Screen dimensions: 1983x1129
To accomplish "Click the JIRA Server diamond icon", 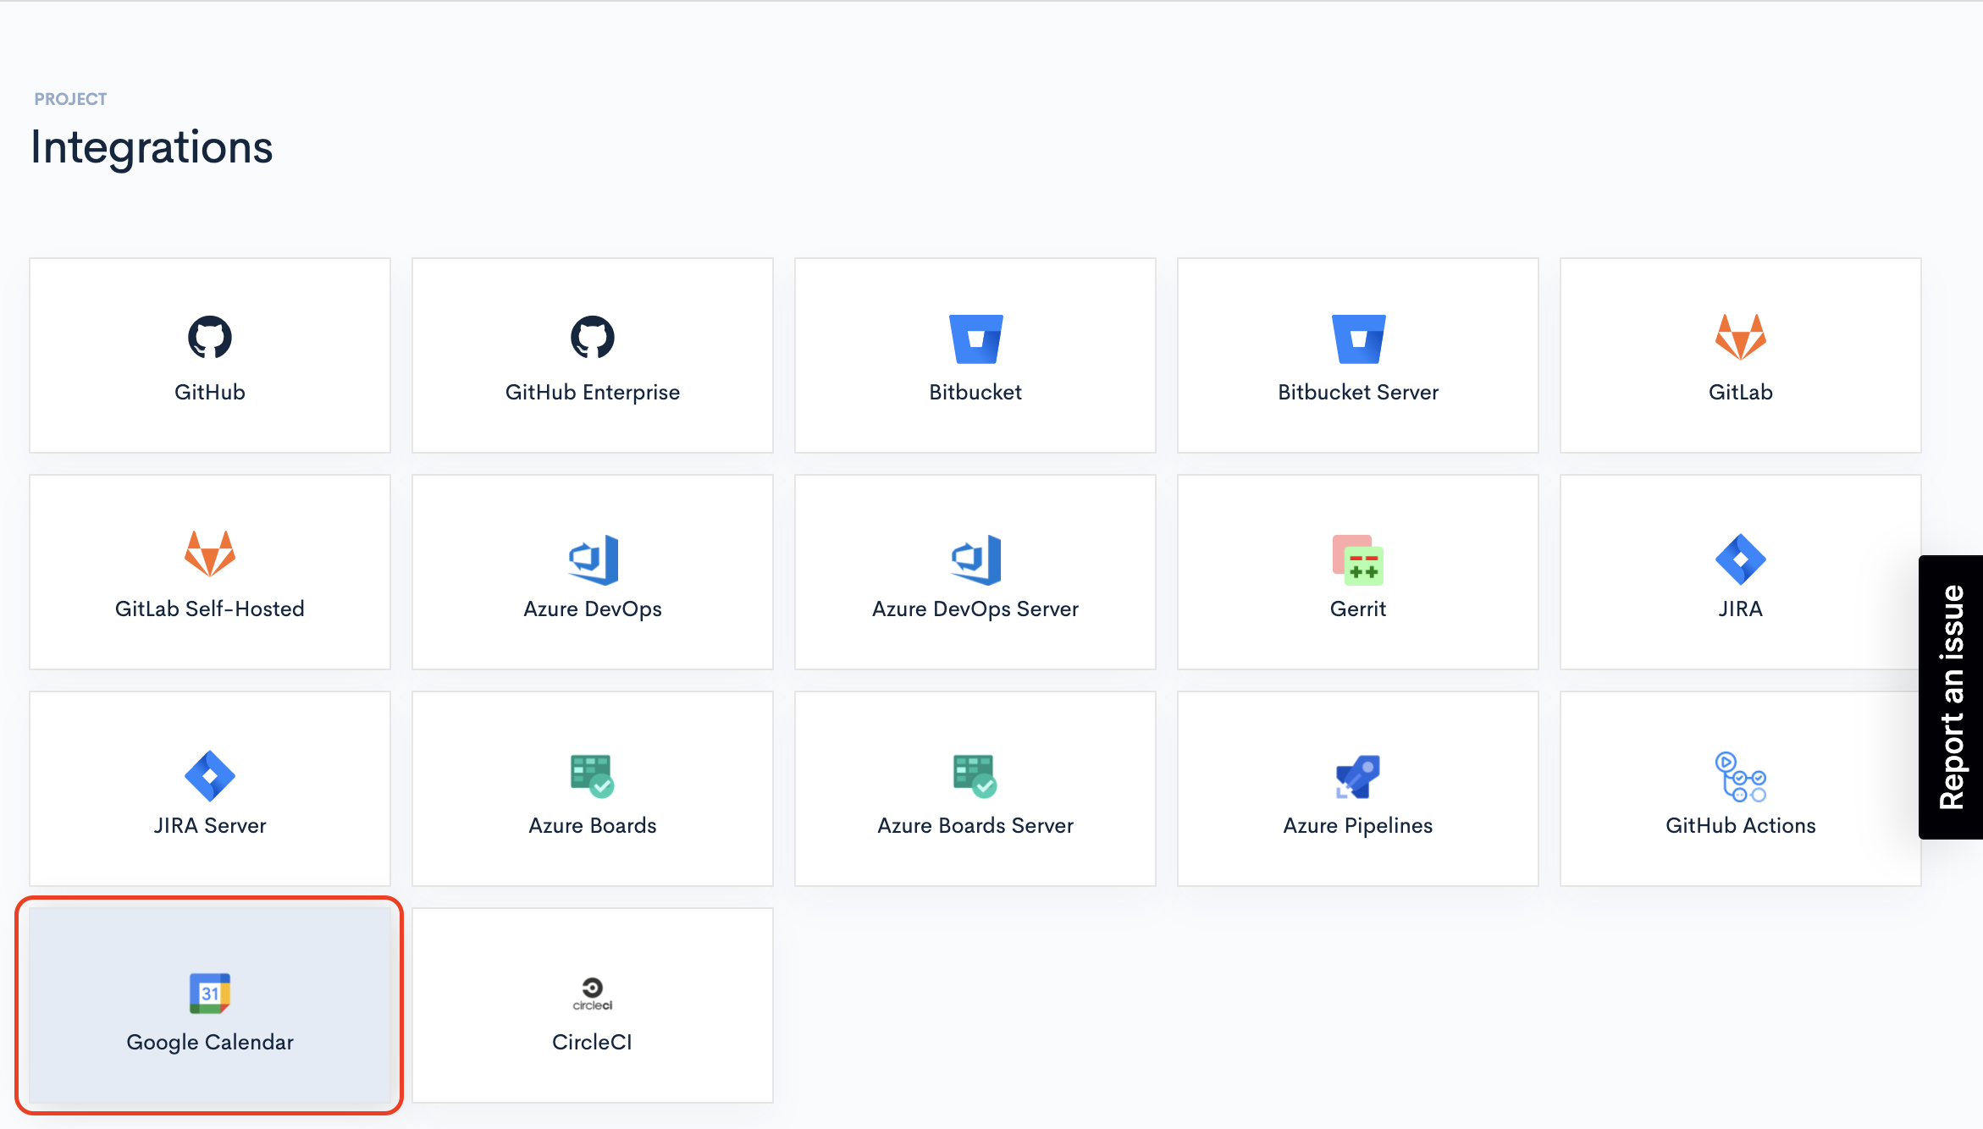I will 209,775.
